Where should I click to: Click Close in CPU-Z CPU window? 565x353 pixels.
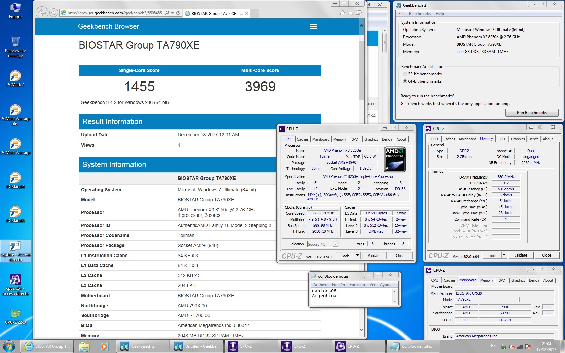coord(400,256)
